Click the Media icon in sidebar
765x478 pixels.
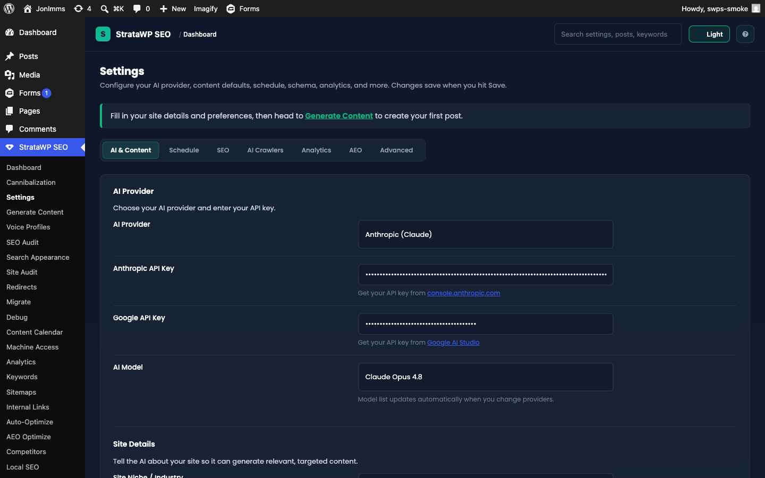click(10, 75)
